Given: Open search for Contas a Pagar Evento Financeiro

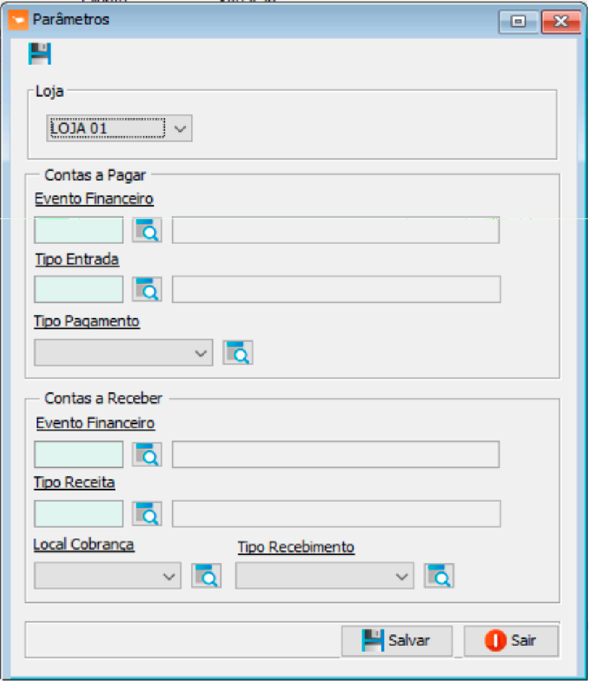Looking at the screenshot, I should (147, 230).
